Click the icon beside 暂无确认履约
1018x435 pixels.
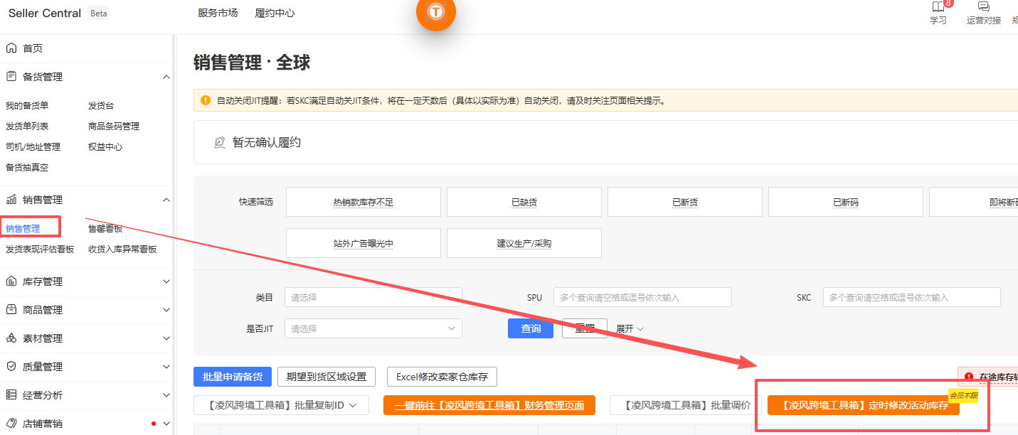click(221, 142)
